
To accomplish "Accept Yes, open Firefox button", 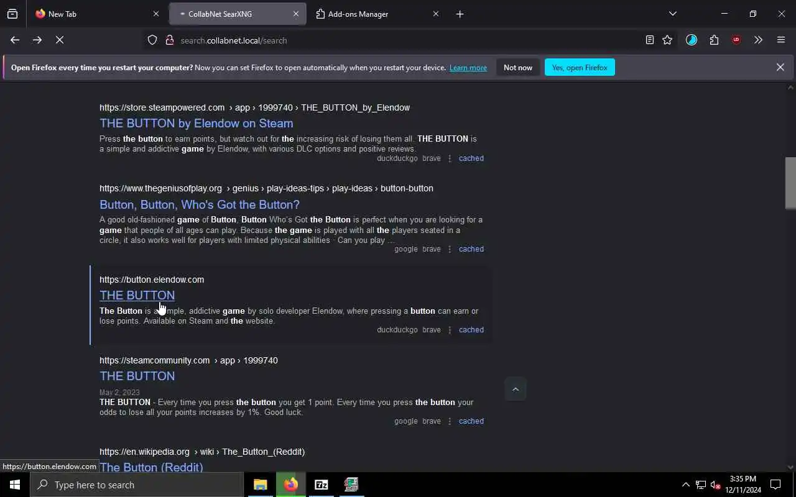I will coord(580,68).
